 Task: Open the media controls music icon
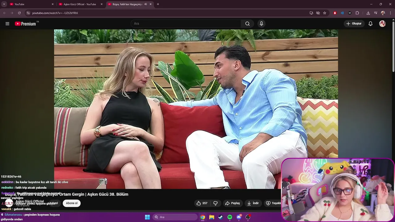(376, 13)
